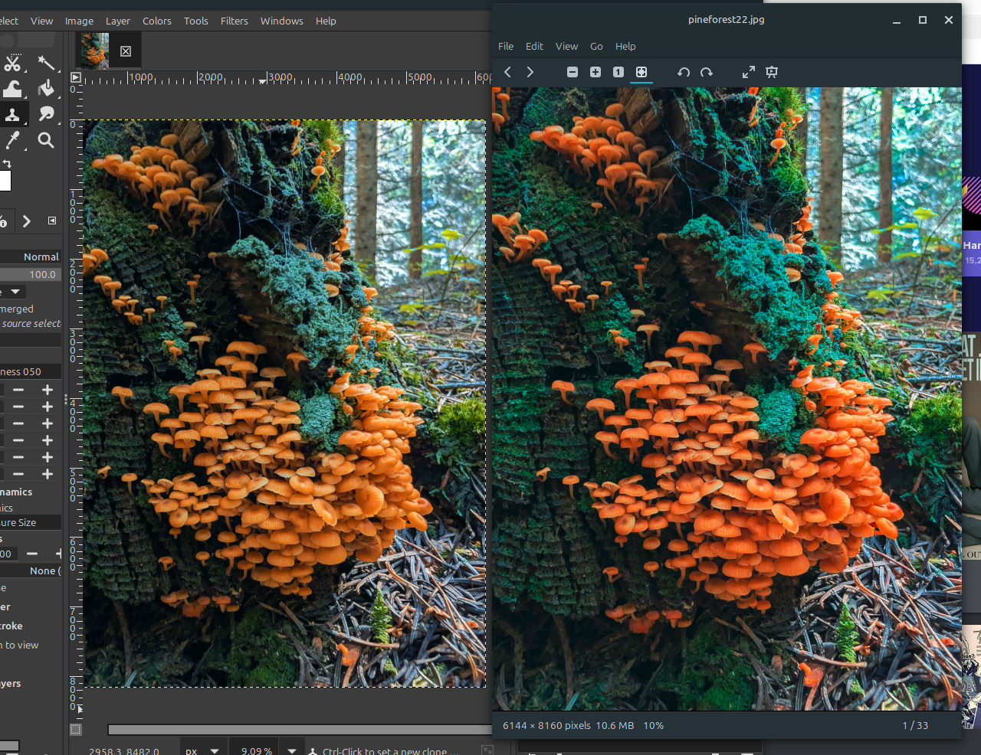Select the Zoom magnifier tool in GIMP

[46, 140]
